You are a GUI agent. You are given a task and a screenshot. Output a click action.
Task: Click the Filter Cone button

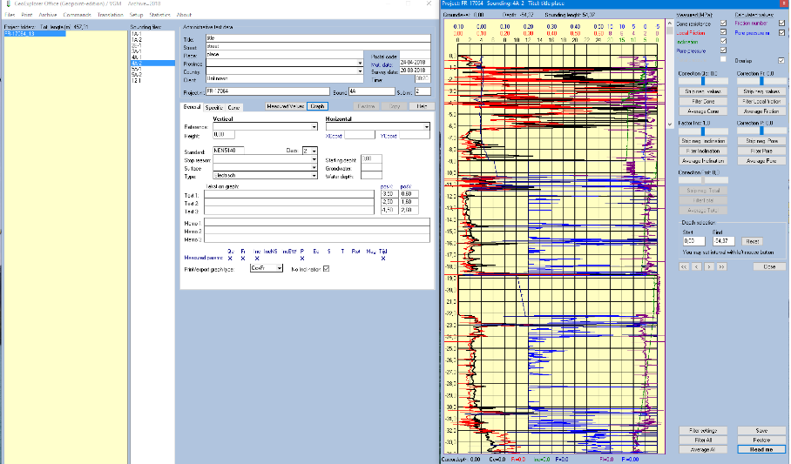[703, 101]
